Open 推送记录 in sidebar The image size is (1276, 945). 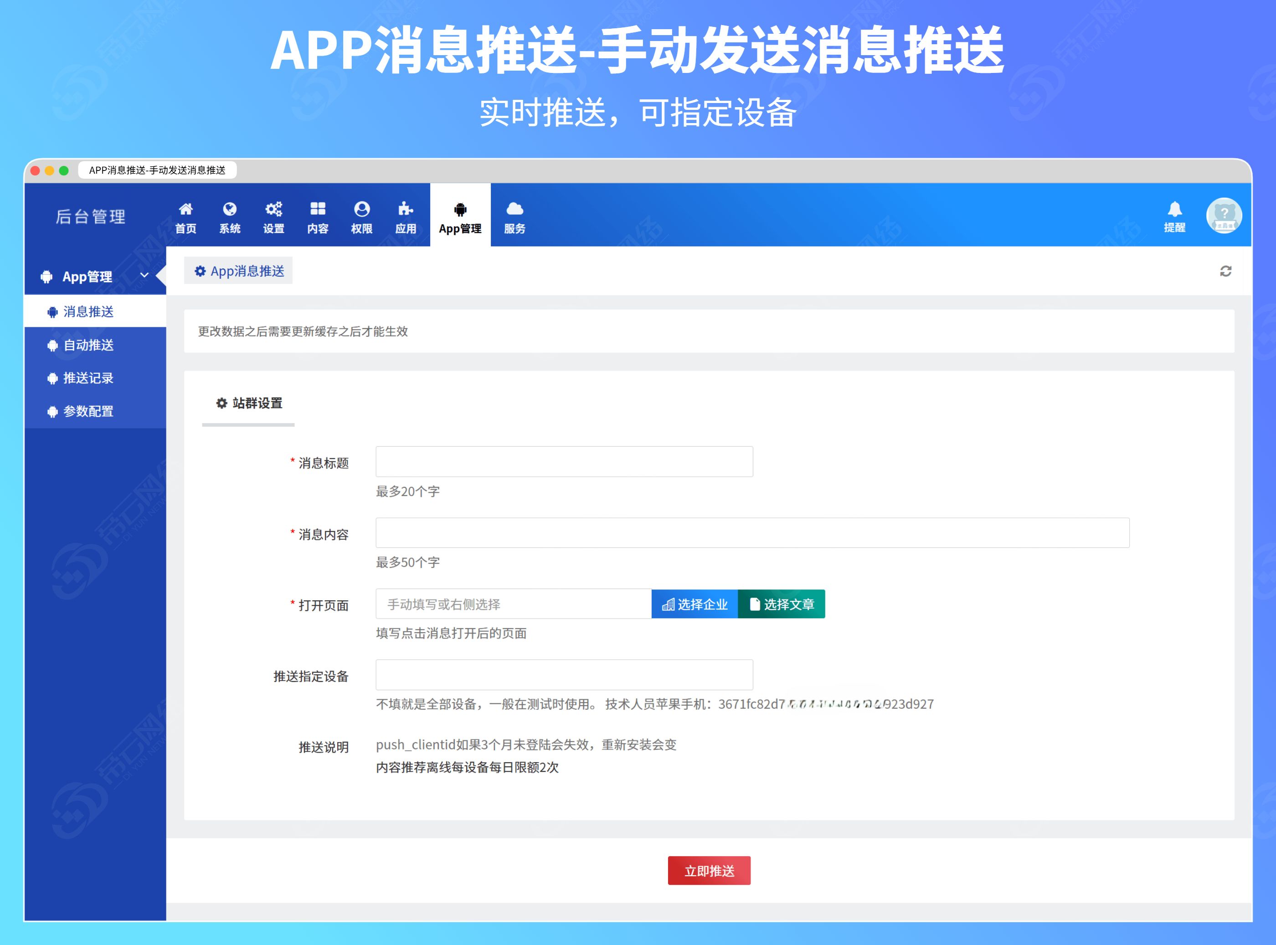point(88,378)
